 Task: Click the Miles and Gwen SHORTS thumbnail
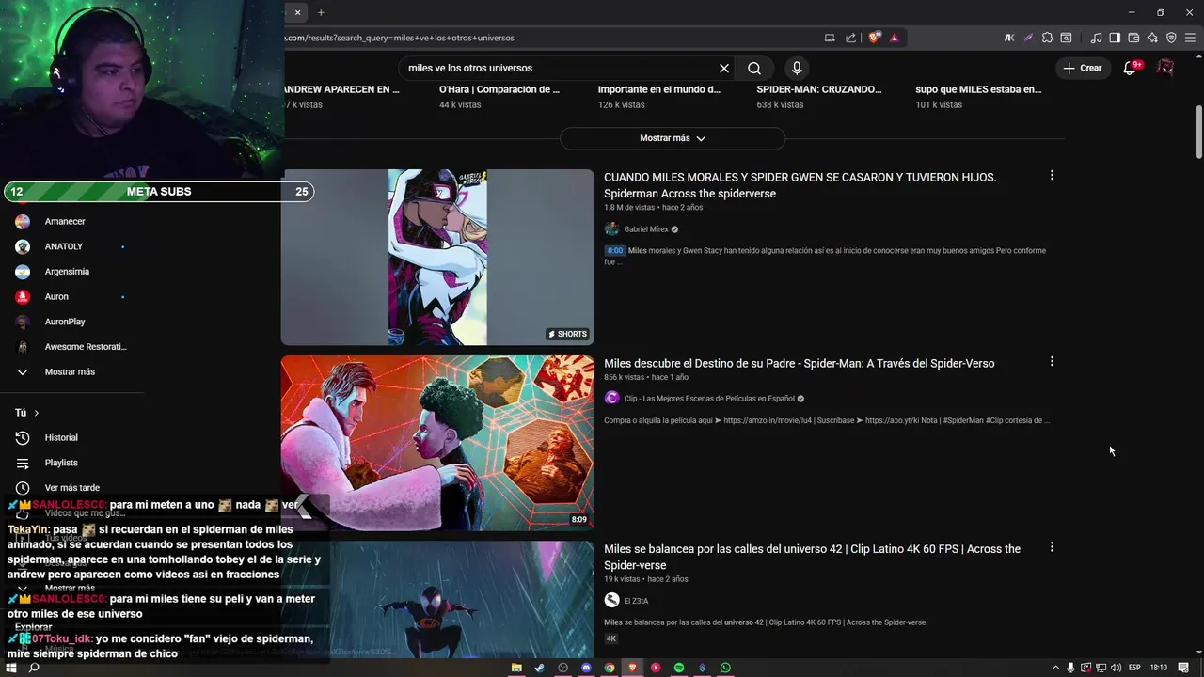437,257
